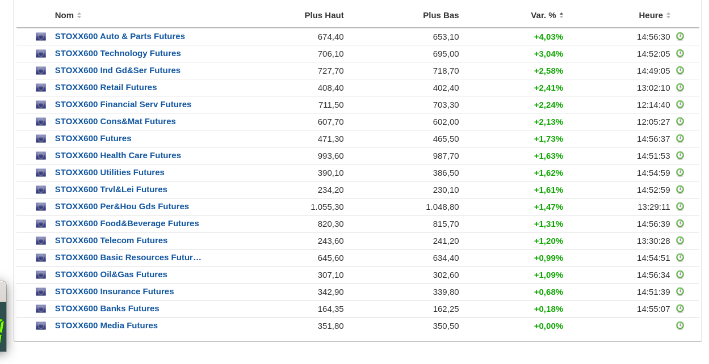Open the STOXX600 Trvl&Lei Futures link
The height and width of the screenshot is (364, 709).
click(x=111, y=189)
